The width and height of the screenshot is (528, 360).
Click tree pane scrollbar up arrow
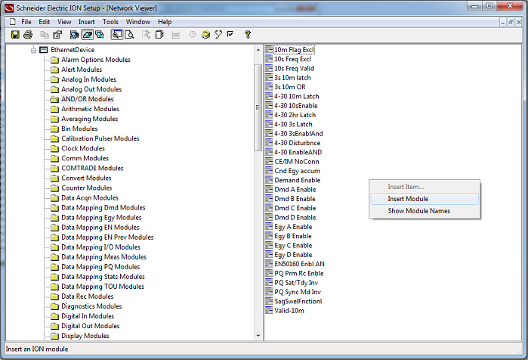point(258,50)
